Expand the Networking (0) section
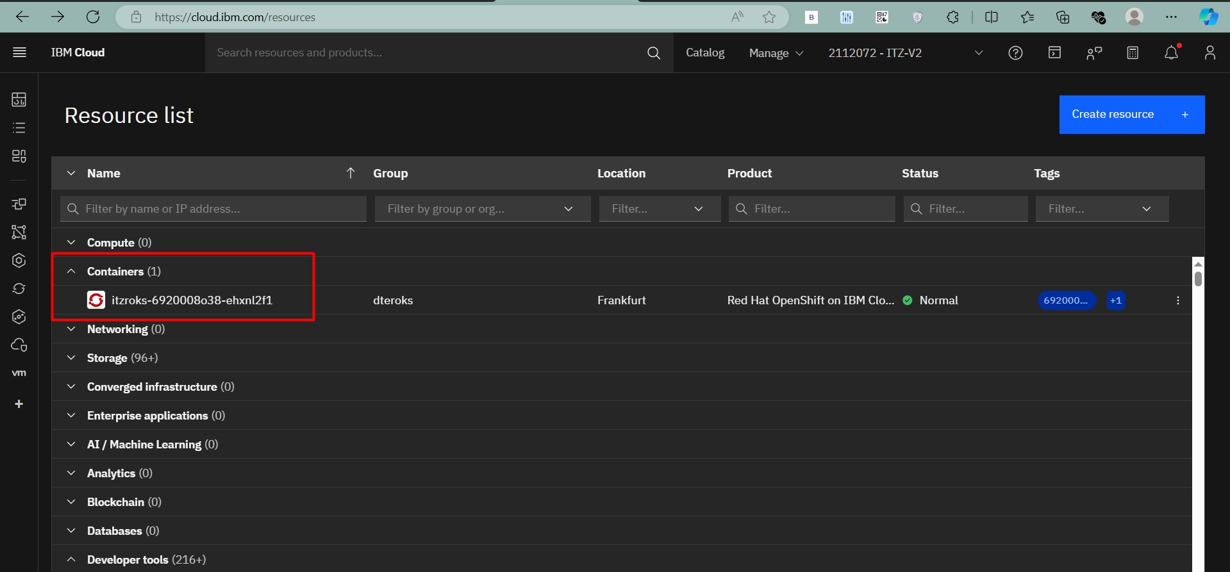Image resolution: width=1230 pixels, height=572 pixels. (71, 329)
